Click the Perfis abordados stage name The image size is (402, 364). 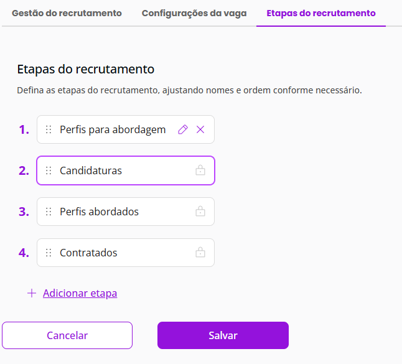[99, 212]
